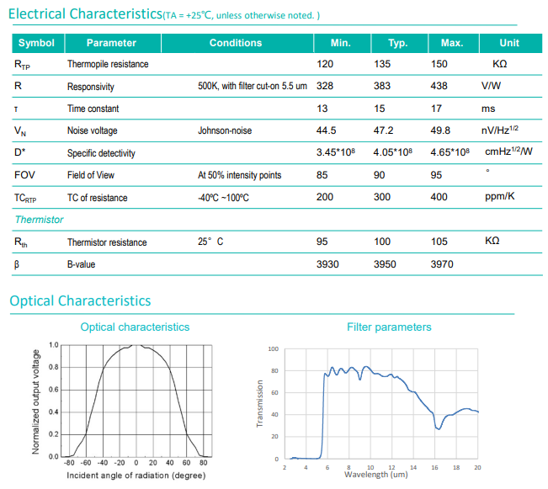The image size is (548, 489).
Task: Select the Johnson-noise condition cell
Action: coord(225,131)
